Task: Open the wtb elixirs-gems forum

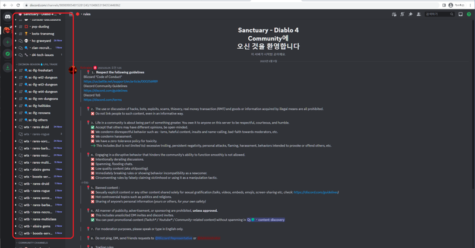Action: [x=39, y=226]
